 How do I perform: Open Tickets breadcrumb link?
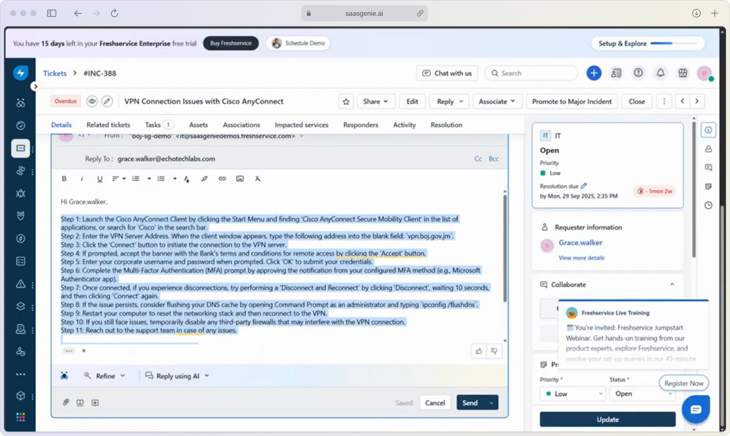click(x=55, y=73)
